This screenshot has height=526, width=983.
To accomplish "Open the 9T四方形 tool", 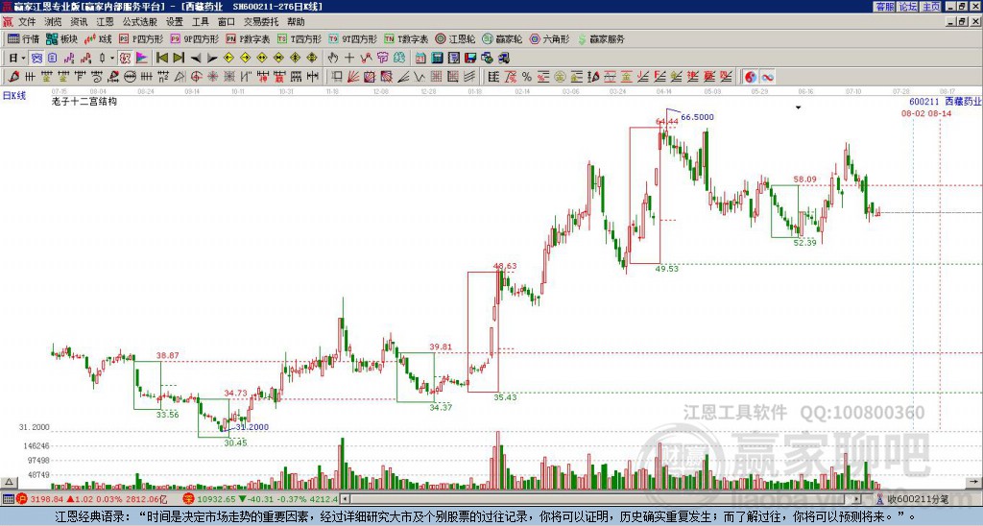I will click(352, 38).
